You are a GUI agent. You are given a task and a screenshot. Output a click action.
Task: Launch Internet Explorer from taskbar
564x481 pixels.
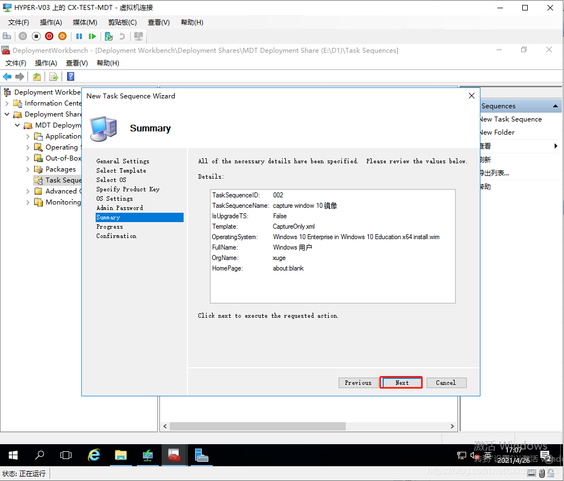94,456
